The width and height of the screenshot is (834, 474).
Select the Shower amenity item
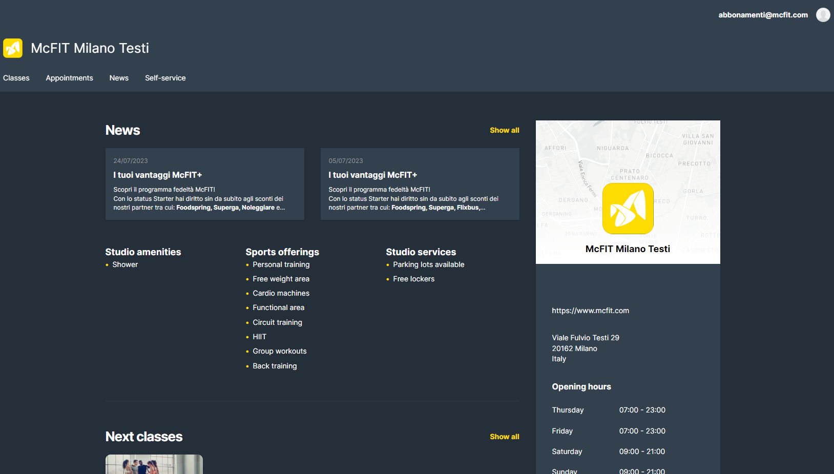click(x=125, y=264)
